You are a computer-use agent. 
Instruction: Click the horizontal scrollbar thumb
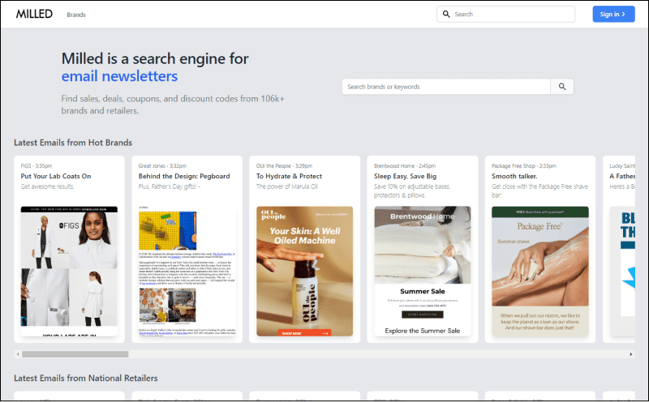coord(75,354)
